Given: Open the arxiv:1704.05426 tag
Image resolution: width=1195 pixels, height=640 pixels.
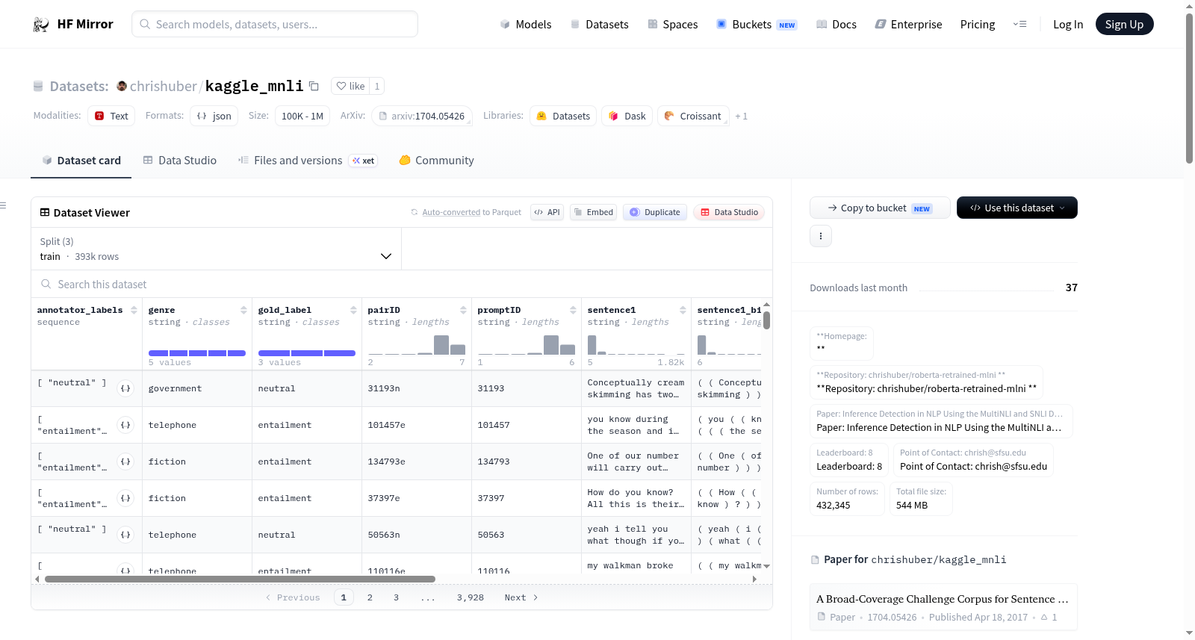Looking at the screenshot, I should (x=422, y=116).
